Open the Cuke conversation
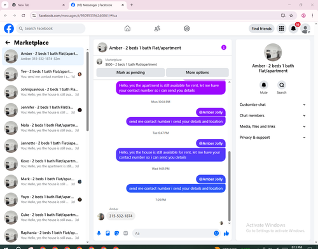 43,217
